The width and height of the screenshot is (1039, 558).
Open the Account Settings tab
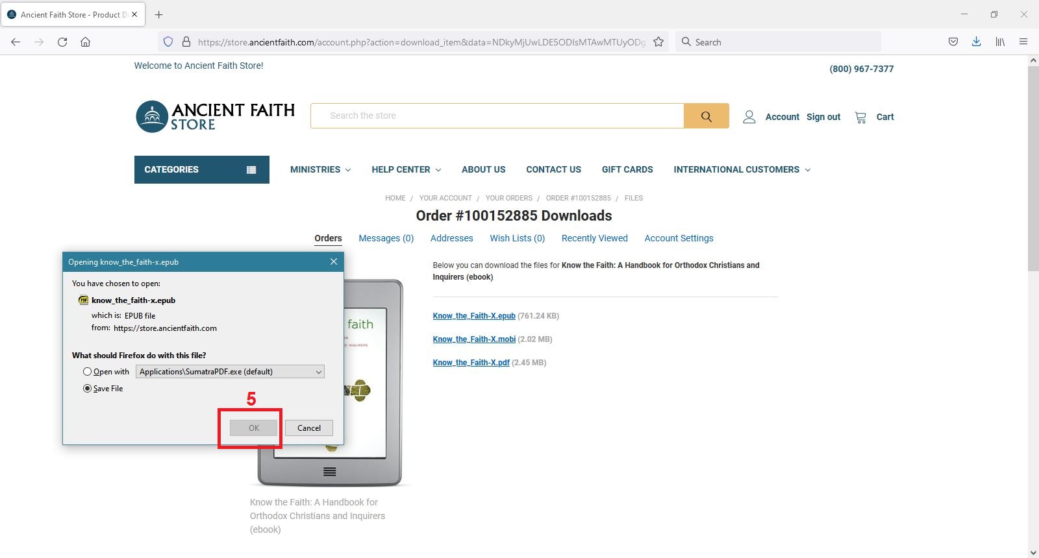pos(679,238)
